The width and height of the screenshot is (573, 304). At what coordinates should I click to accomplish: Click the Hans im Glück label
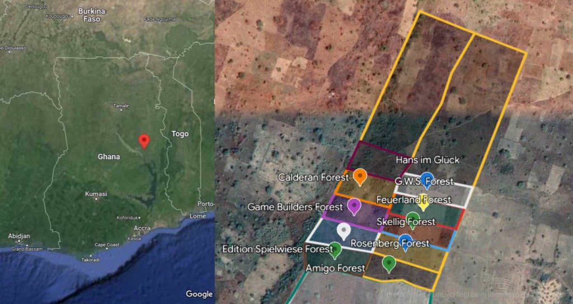pyautogui.click(x=428, y=160)
